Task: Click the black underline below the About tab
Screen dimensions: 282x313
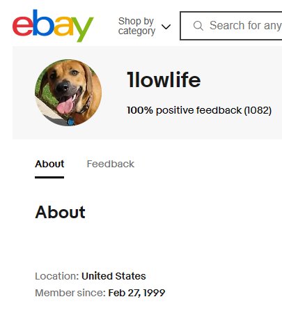Action: tap(49, 177)
